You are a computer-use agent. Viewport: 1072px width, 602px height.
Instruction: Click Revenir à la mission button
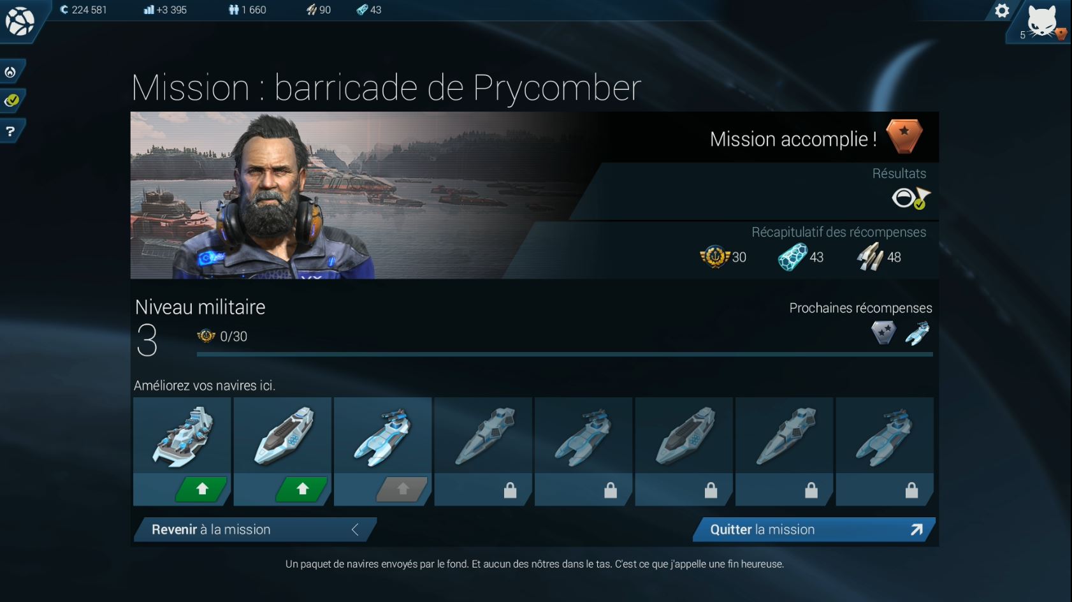coord(255,529)
